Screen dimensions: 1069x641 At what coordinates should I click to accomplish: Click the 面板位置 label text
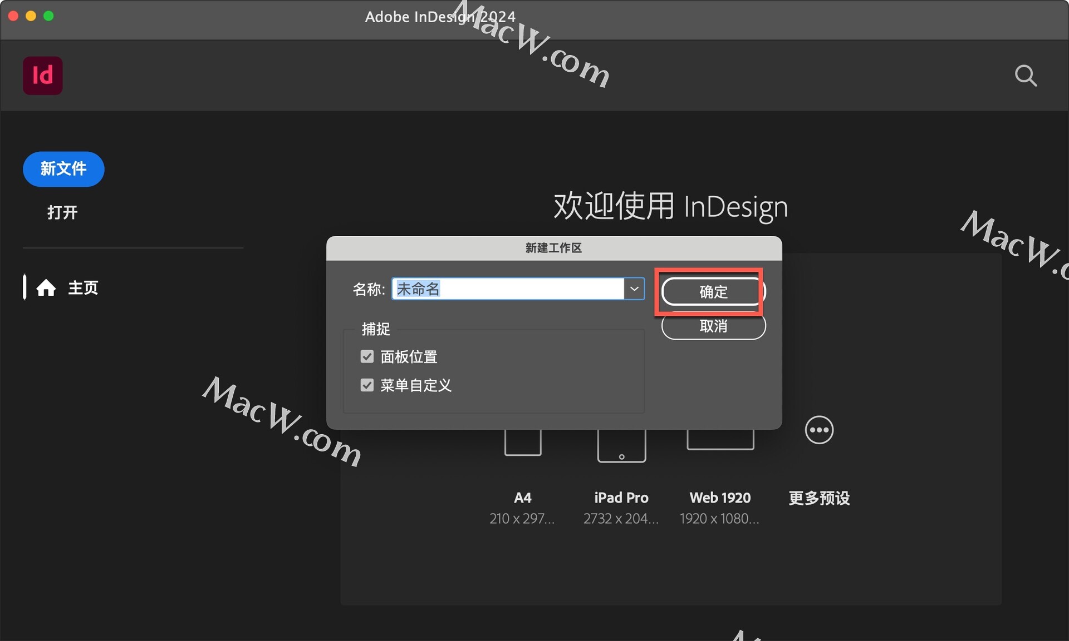coord(409,356)
